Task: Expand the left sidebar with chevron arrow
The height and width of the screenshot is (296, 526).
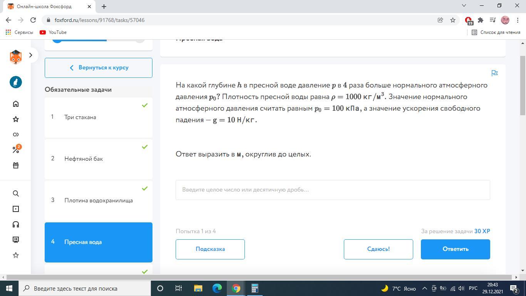Action: (x=31, y=55)
